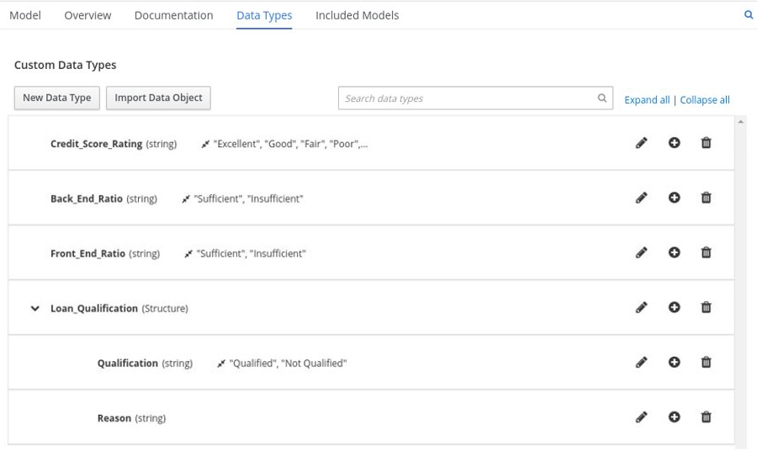Screen dimensions: 757x451
Task: Expand all data types
Action: click(x=647, y=100)
